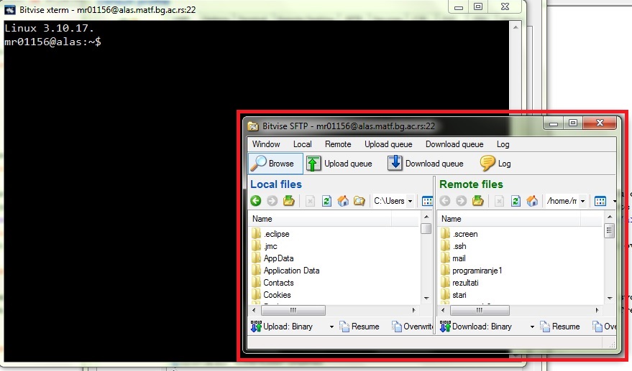632x371 pixels.
Task: Click the Remote files forward arrow icon
Action: pos(461,201)
